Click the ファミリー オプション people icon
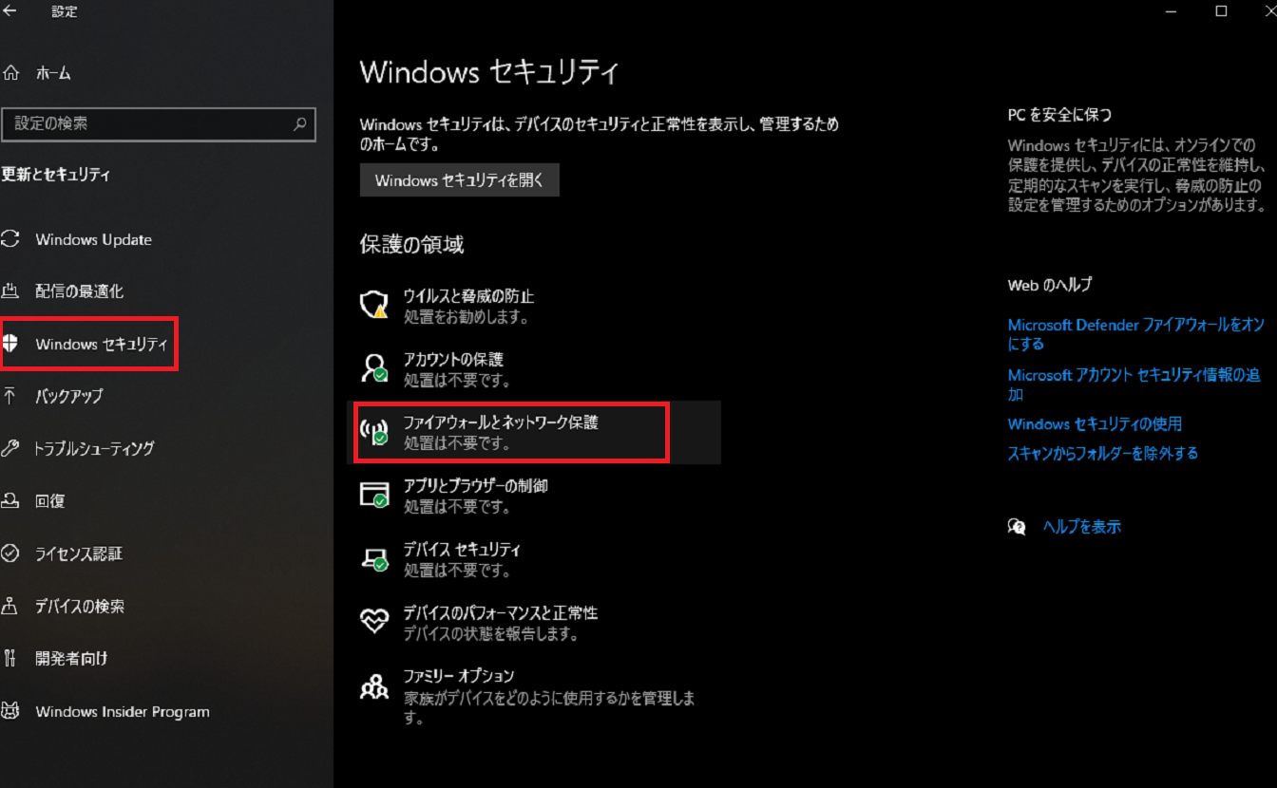This screenshot has height=788, width=1277. (373, 685)
